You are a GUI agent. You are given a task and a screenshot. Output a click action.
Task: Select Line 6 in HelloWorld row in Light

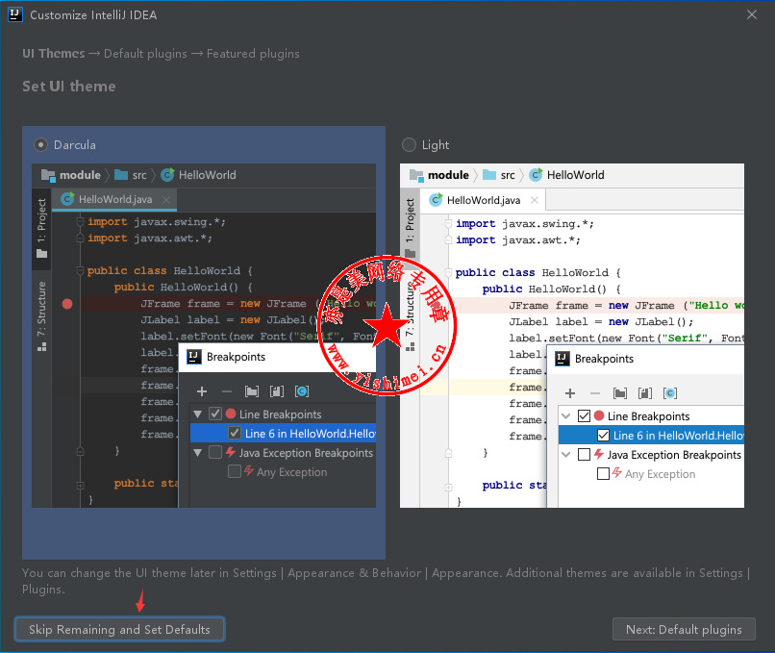(651, 435)
